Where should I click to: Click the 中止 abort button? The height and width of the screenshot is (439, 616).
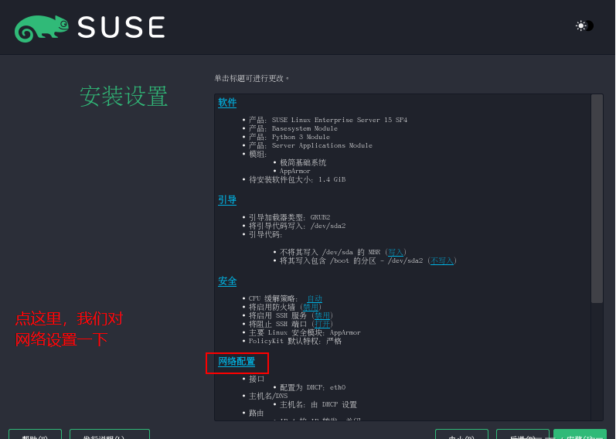(461, 434)
